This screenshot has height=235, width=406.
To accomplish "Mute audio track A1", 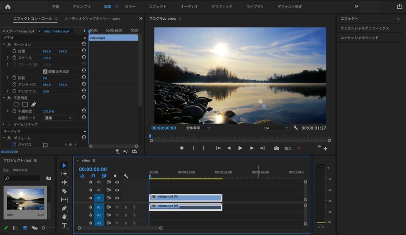I will pyautogui.click(x=117, y=207).
